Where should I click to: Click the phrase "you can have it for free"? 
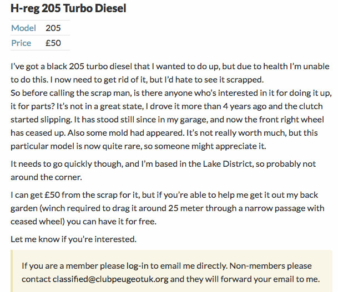(x=112, y=222)
